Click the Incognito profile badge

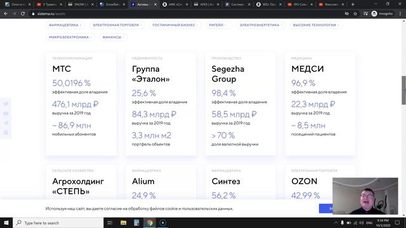click(x=382, y=14)
